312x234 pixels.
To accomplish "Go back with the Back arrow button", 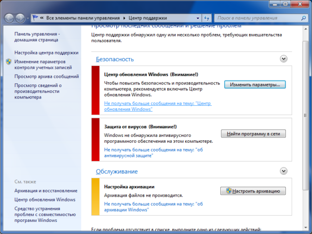I will click(x=9, y=18).
